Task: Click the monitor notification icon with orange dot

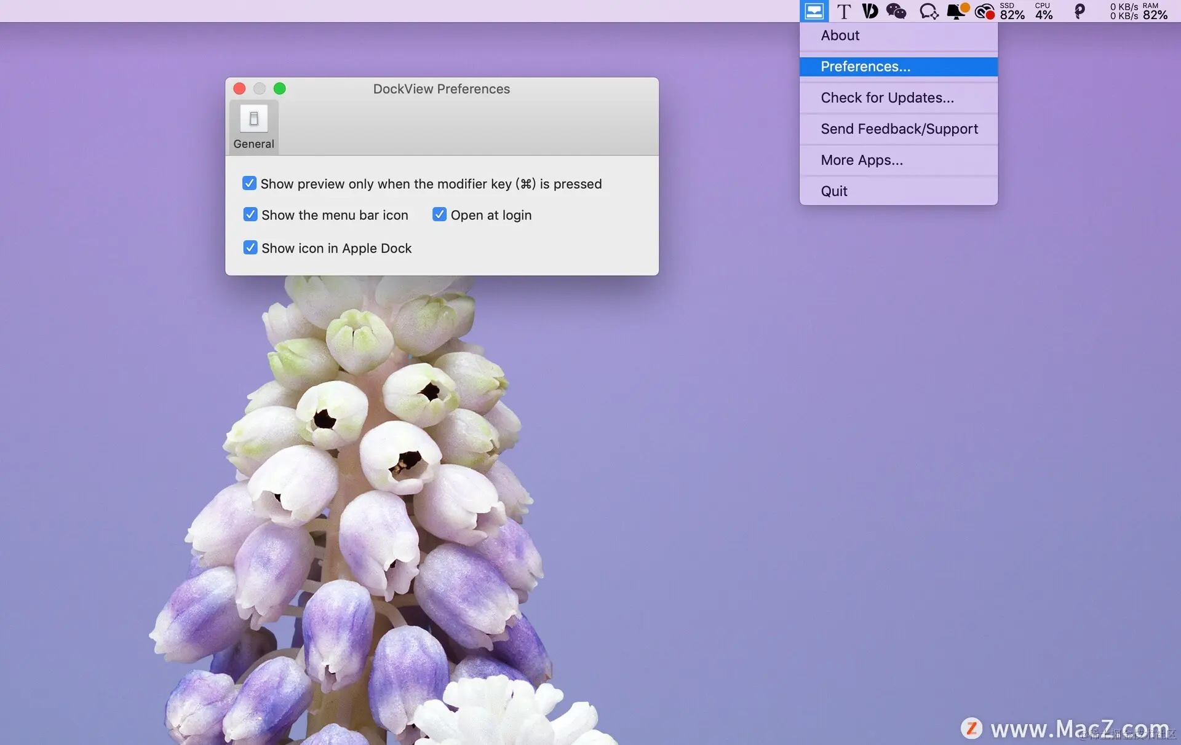Action: (957, 12)
